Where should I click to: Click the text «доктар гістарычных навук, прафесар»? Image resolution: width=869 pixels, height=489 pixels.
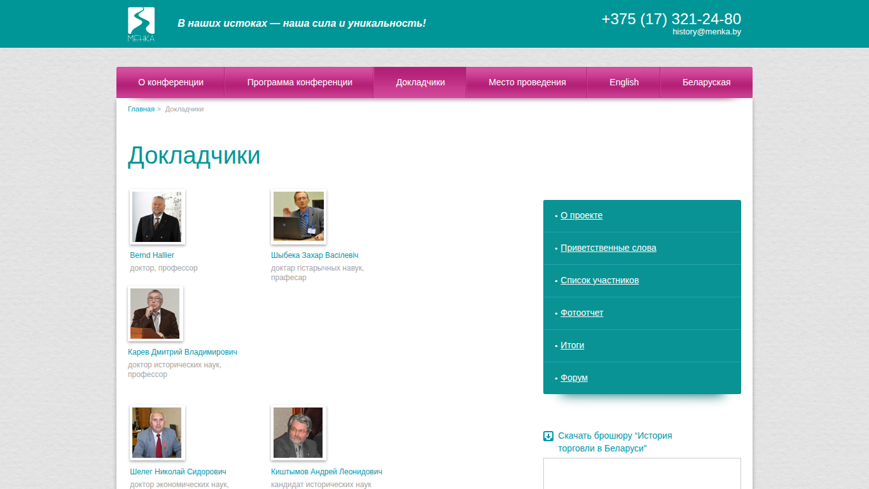pos(317,273)
